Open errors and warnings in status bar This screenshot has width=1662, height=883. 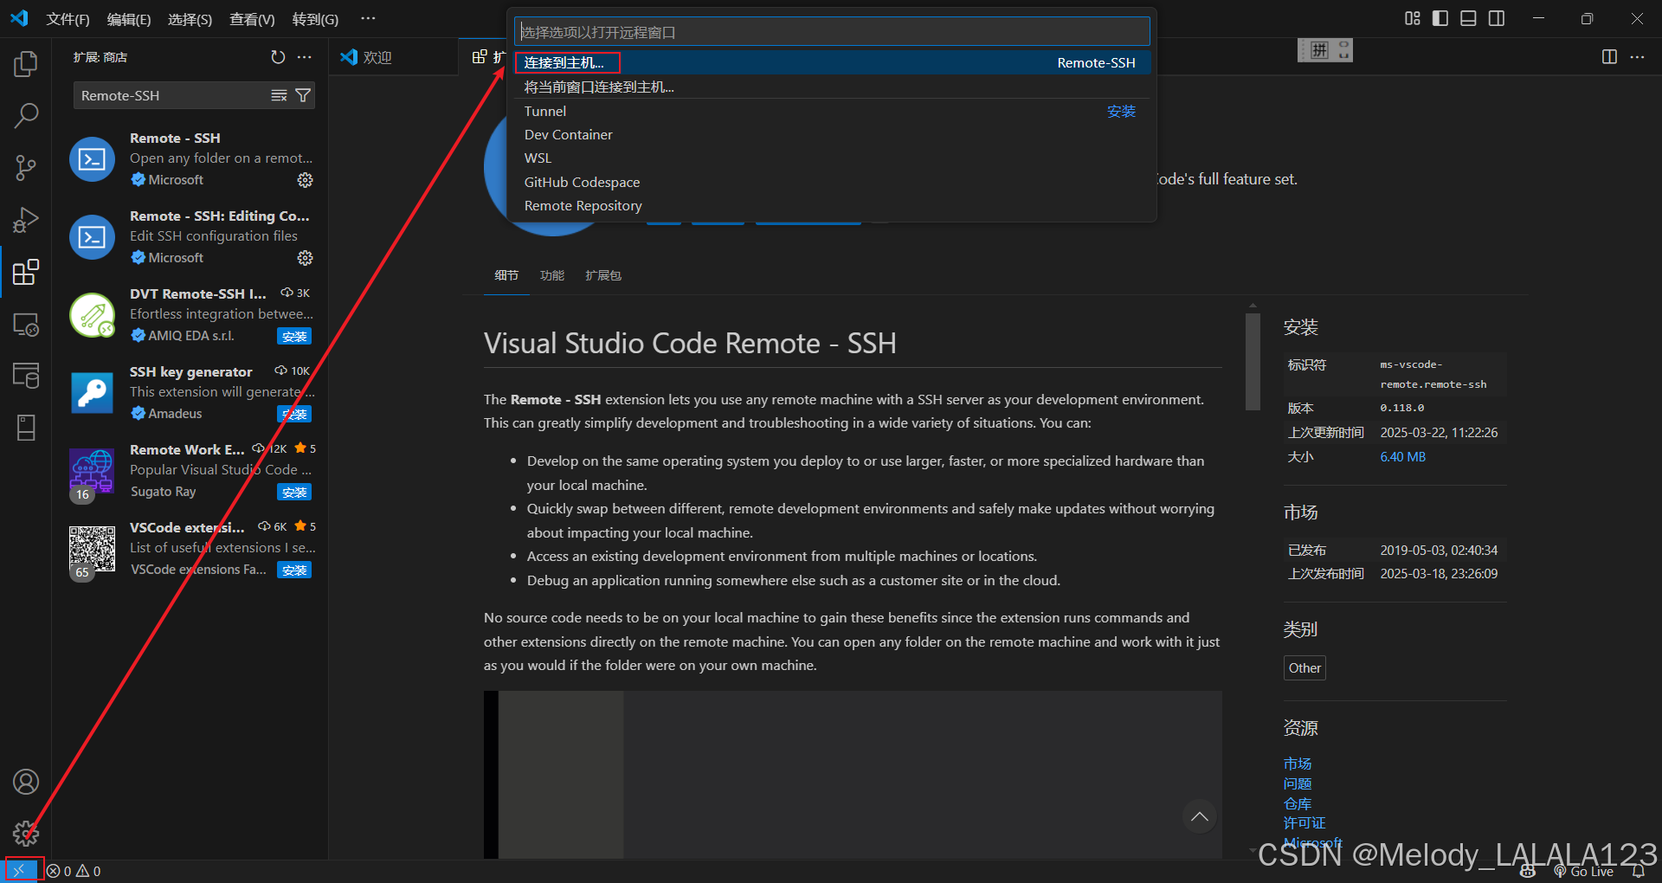click(74, 871)
